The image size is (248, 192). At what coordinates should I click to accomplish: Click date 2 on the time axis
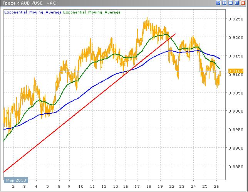pyautogui.click(x=14, y=186)
